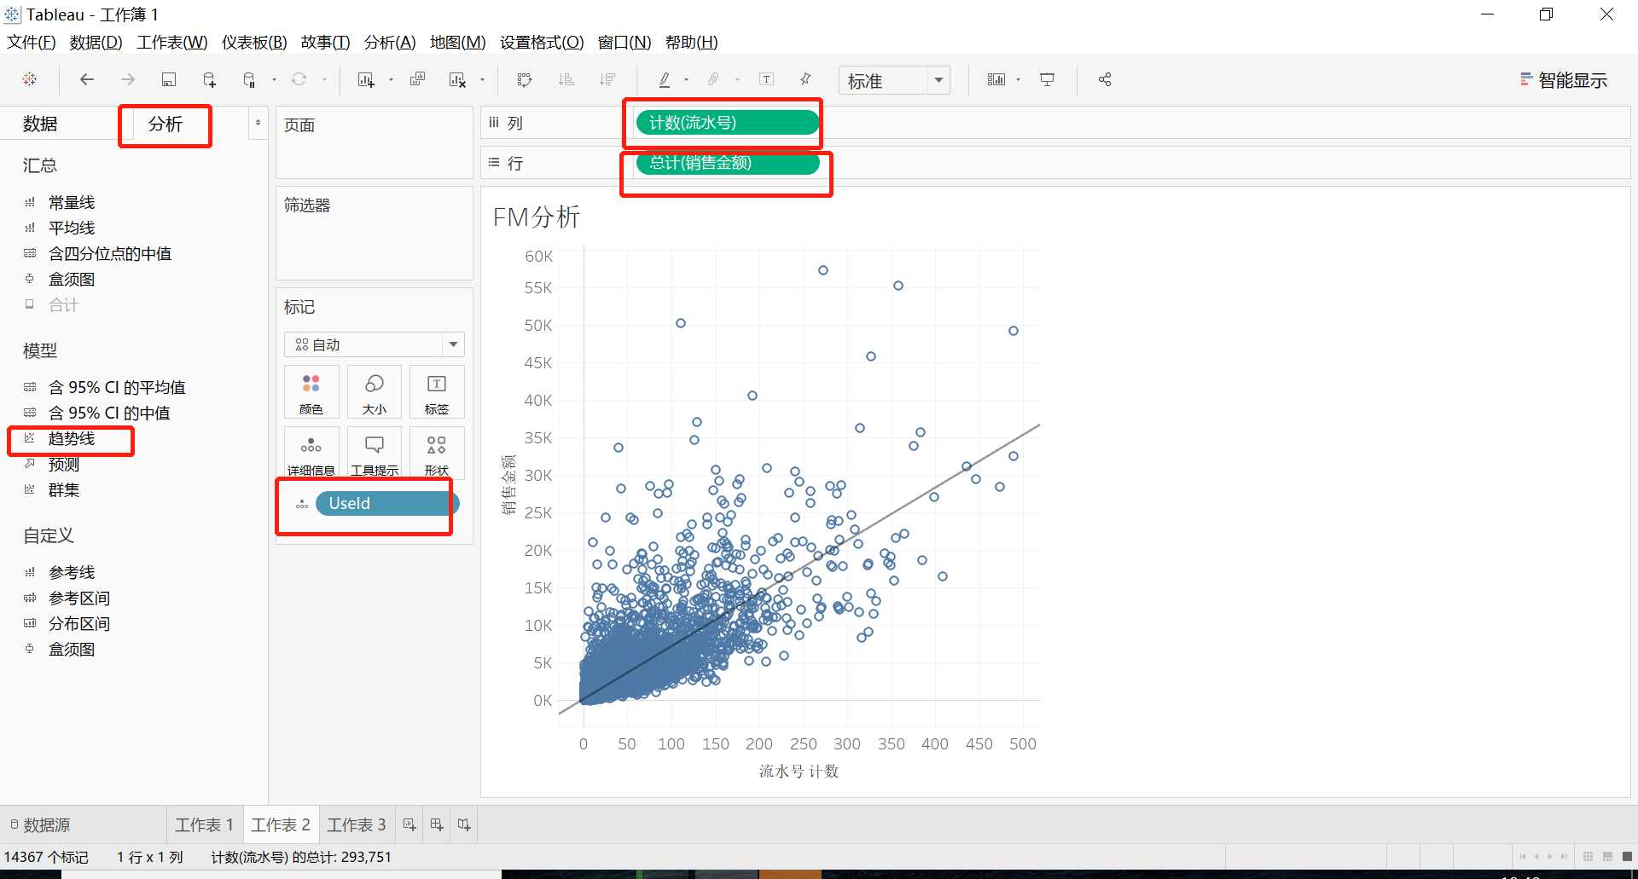
Task: Undo with the back arrow icon
Action: (x=86, y=79)
